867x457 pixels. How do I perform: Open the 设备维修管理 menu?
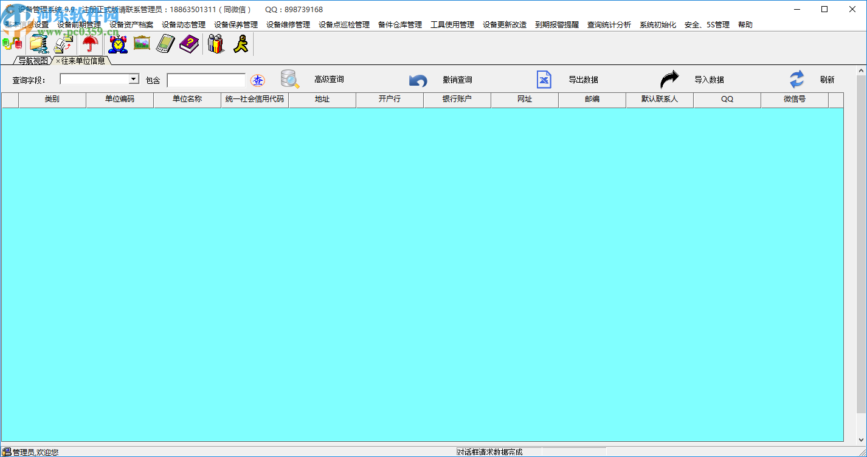click(288, 25)
